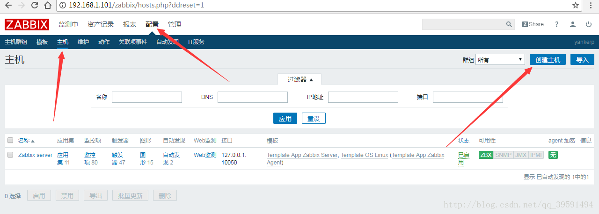
Task: Reload the page with the refresh icon
Action: pos(35,6)
